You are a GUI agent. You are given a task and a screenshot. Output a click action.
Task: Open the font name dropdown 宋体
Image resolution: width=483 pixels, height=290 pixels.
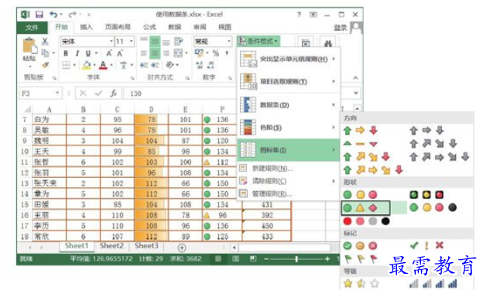pos(111,41)
